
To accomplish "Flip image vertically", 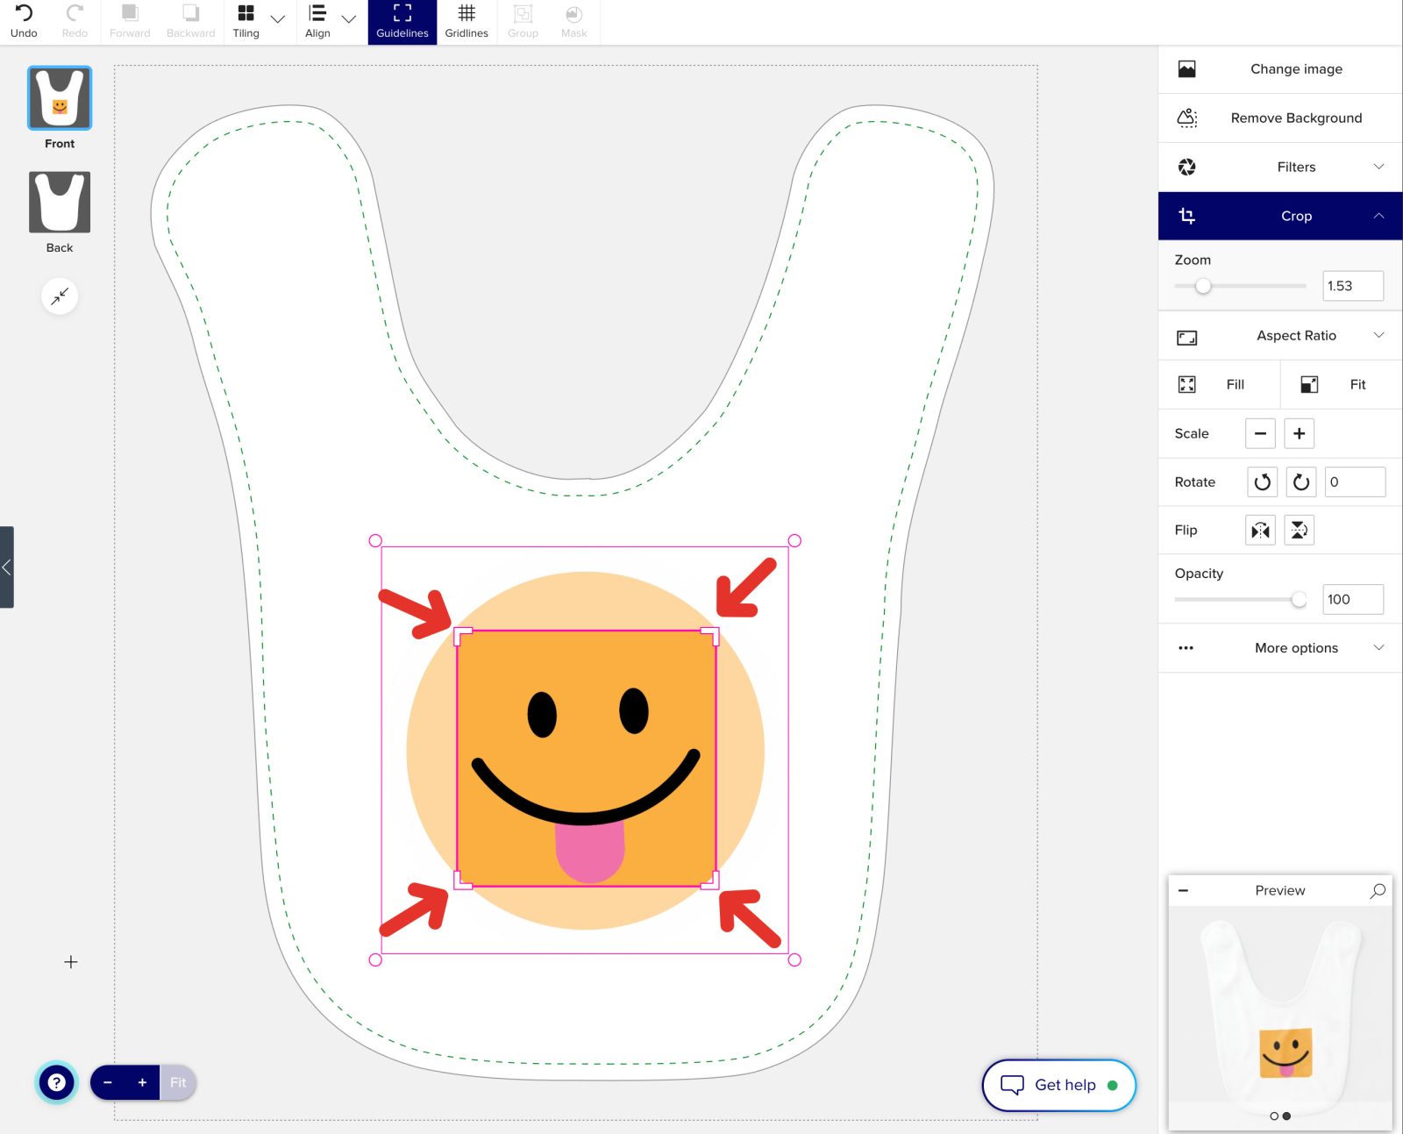I will (x=1299, y=530).
